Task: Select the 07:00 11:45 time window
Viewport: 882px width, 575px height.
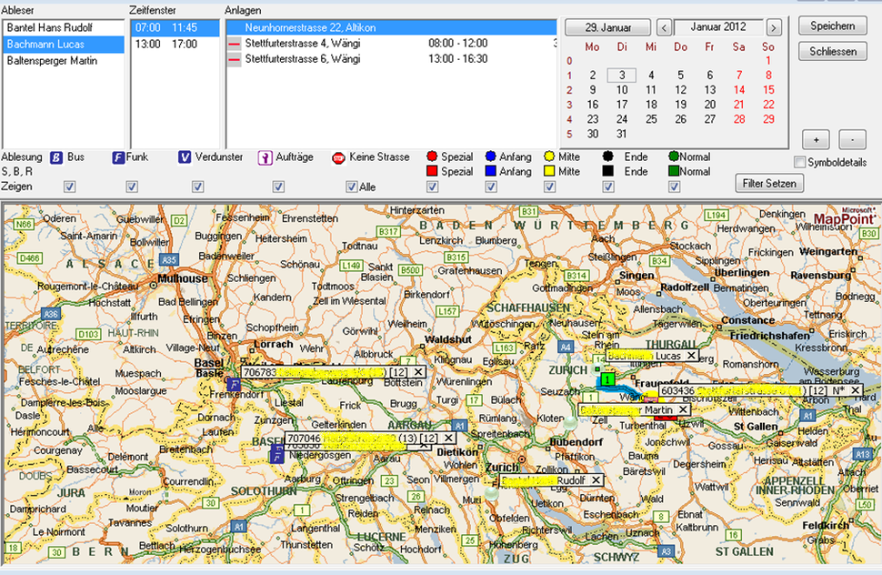Action: (x=175, y=27)
